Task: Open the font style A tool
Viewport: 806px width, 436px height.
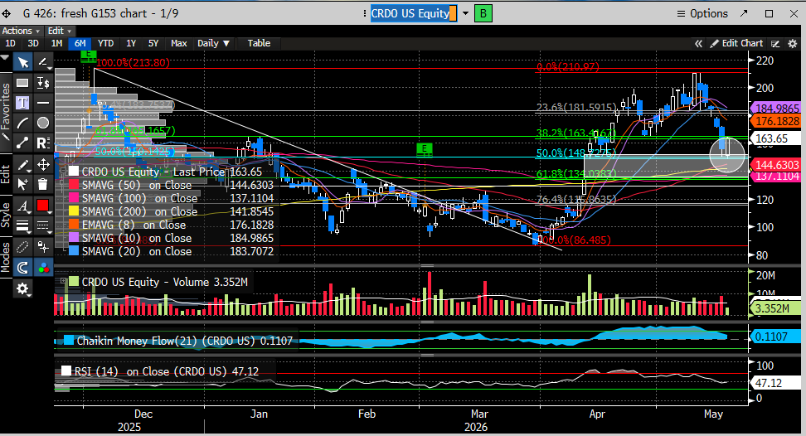Action: [22, 206]
